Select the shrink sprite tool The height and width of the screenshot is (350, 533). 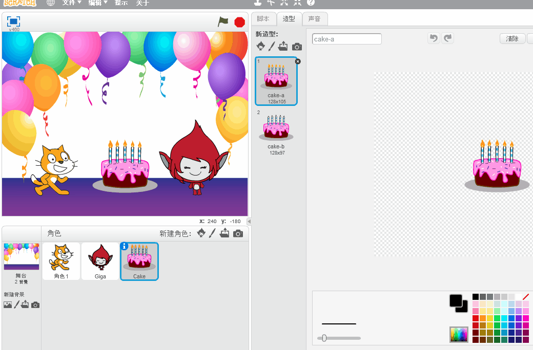297,3
